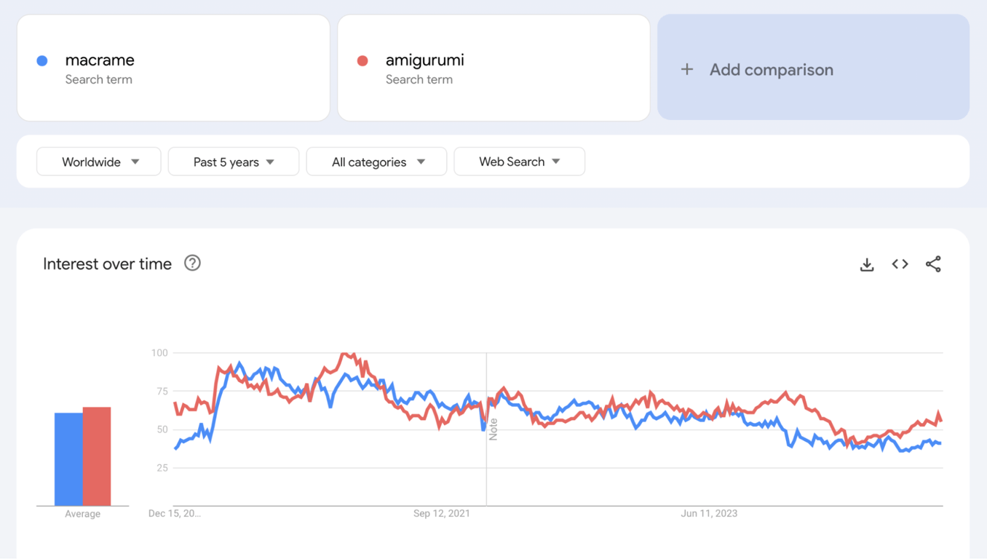This screenshot has height=559, width=987.
Task: Click the red Average bar
Action: [x=97, y=457]
